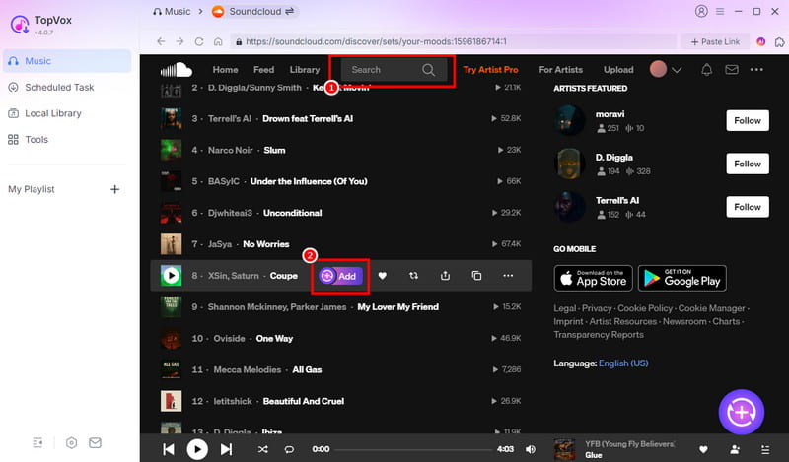Open SoundCloud Feed tab
Screen dimensions: 789x462
click(x=263, y=69)
